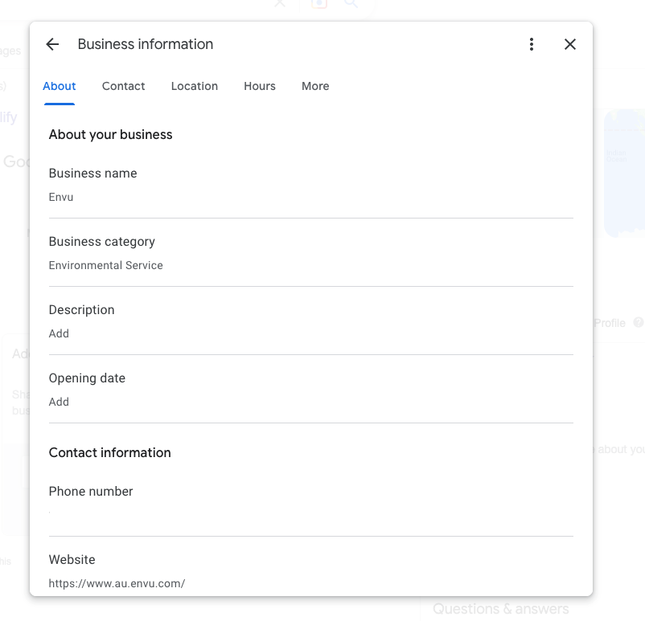Edit the Environmental Service category value

(x=105, y=265)
